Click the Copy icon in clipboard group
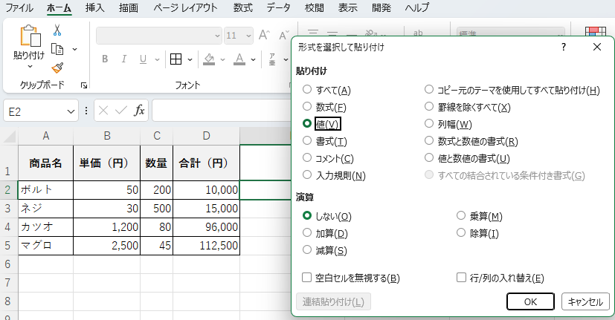Image resolution: width=615 pixels, height=320 pixels. coord(57,49)
